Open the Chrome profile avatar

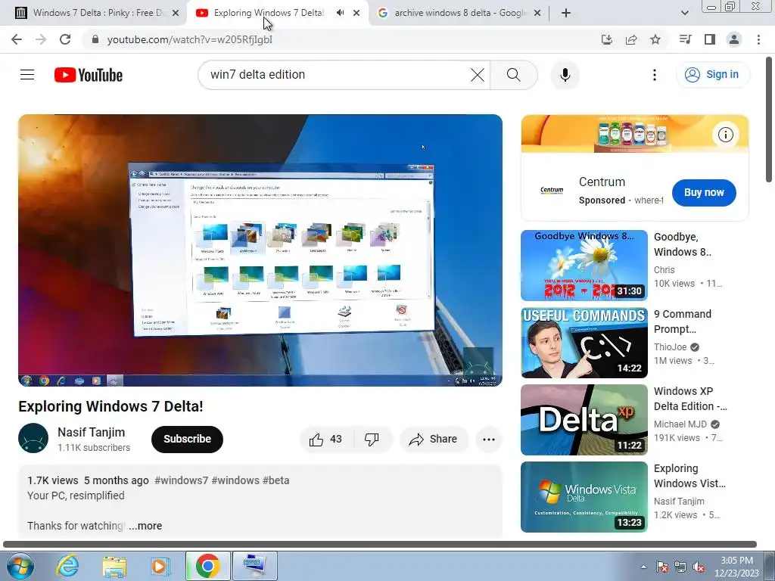point(734,39)
